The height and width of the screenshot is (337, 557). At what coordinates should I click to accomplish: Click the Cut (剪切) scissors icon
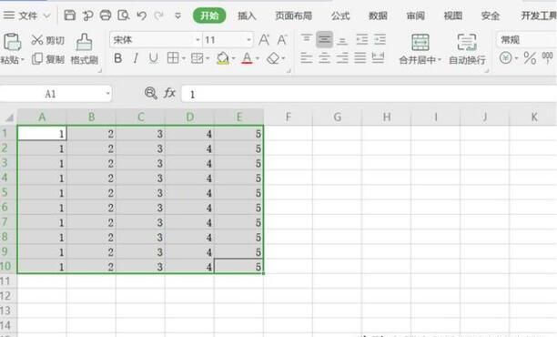[37, 40]
